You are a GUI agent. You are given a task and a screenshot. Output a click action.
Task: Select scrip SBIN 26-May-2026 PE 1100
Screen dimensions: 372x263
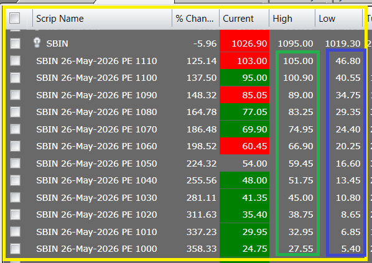[x=96, y=78]
